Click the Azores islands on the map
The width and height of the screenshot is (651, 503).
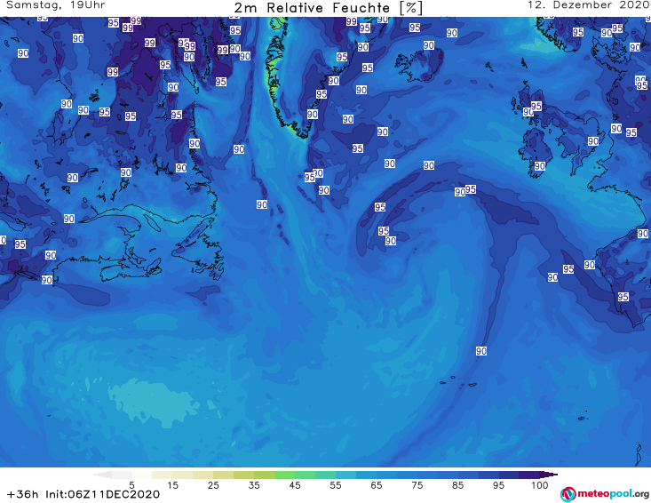pyautogui.click(x=458, y=382)
